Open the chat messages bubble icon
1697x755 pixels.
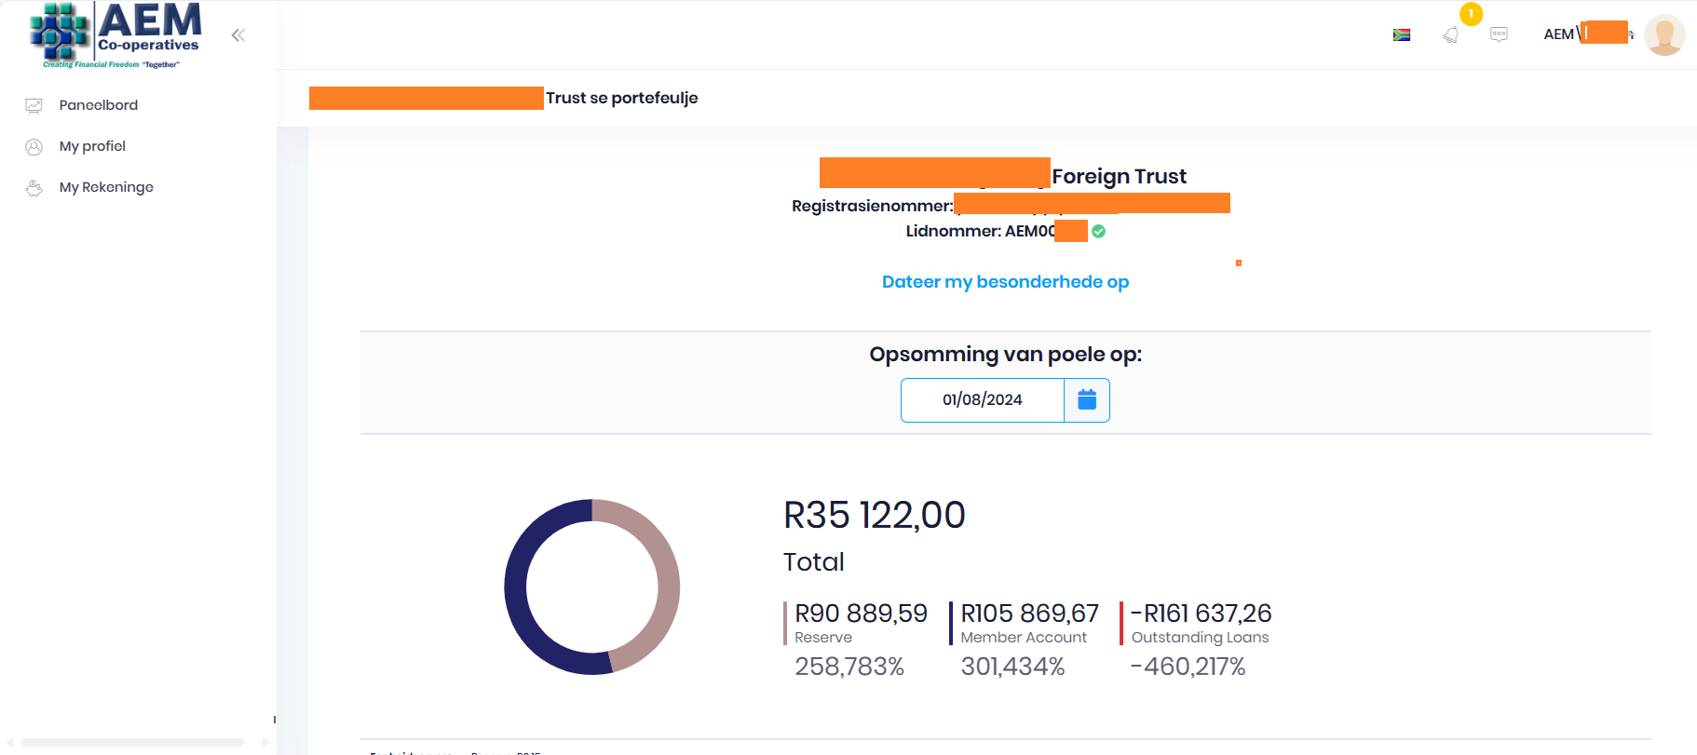point(1499,34)
